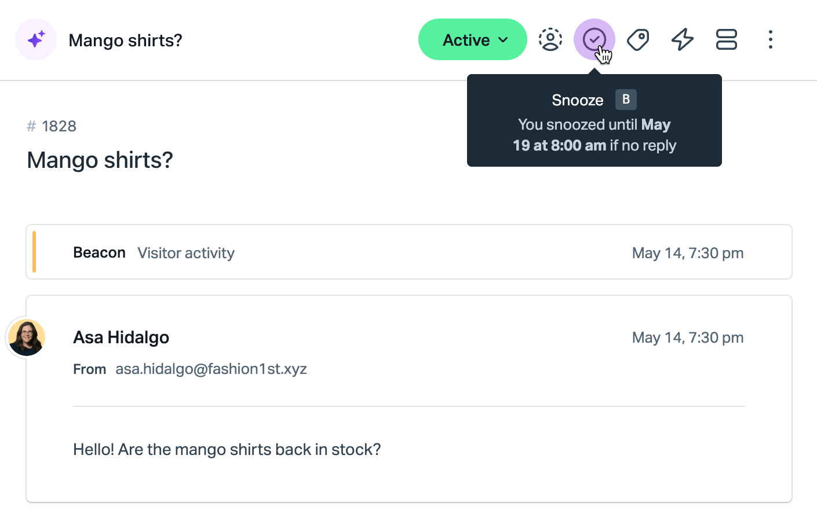The height and width of the screenshot is (514, 817).
Task: Click the Beacon label in activity row
Action: (99, 252)
